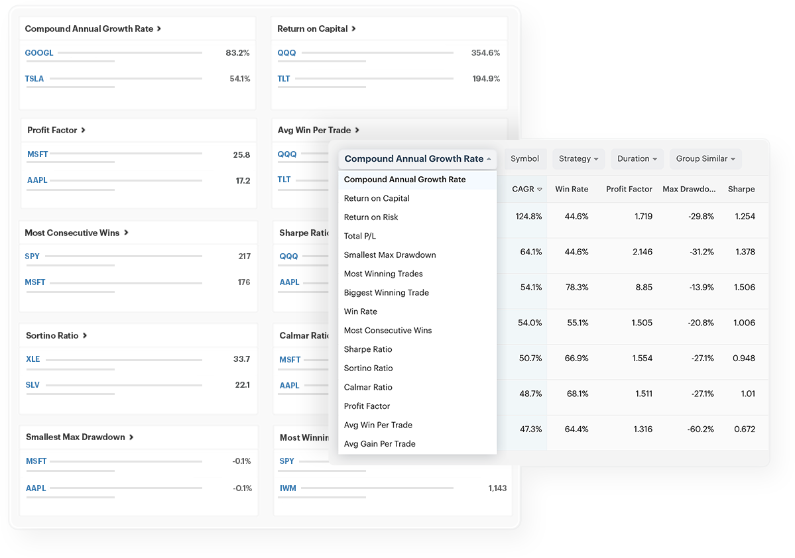Select Return on Risk menu option
The width and height of the screenshot is (795, 558).
coord(417,217)
